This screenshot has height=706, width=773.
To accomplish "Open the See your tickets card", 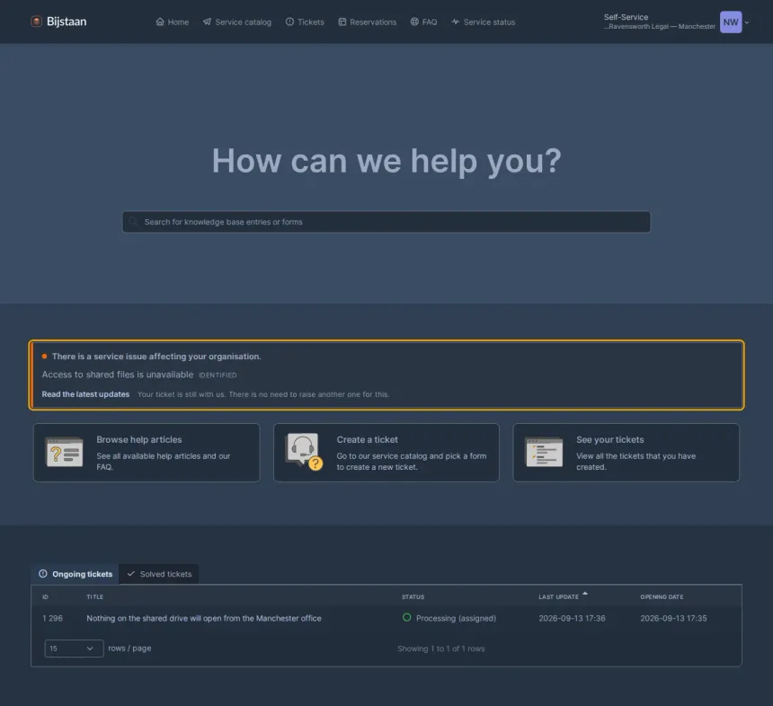I will (x=626, y=453).
